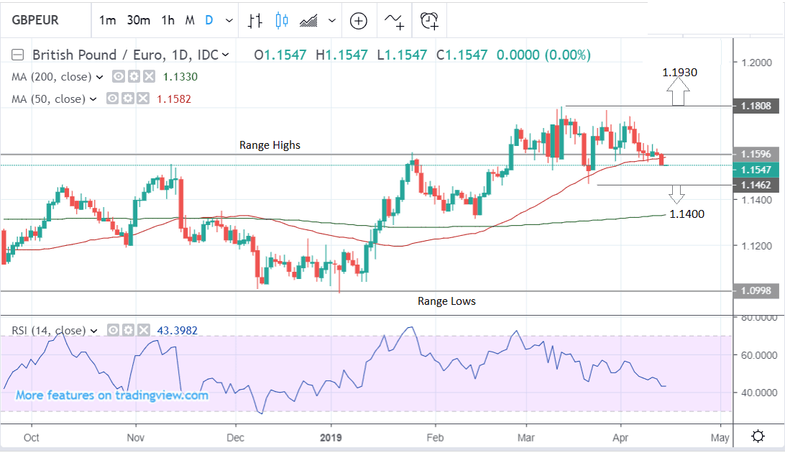Click the 1.1596 price level label
The width and height of the screenshot is (785, 453).
756,154
